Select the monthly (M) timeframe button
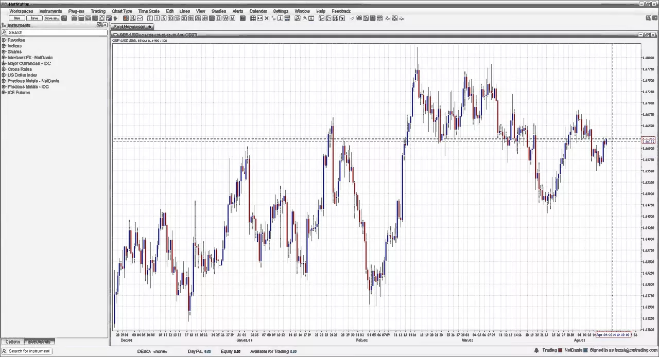Screen dimensions: 659x357 (232, 19)
